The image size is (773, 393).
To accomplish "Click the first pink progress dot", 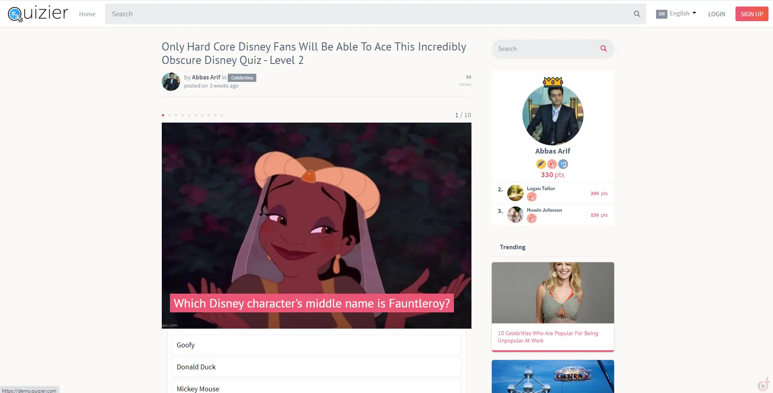I will [x=163, y=115].
